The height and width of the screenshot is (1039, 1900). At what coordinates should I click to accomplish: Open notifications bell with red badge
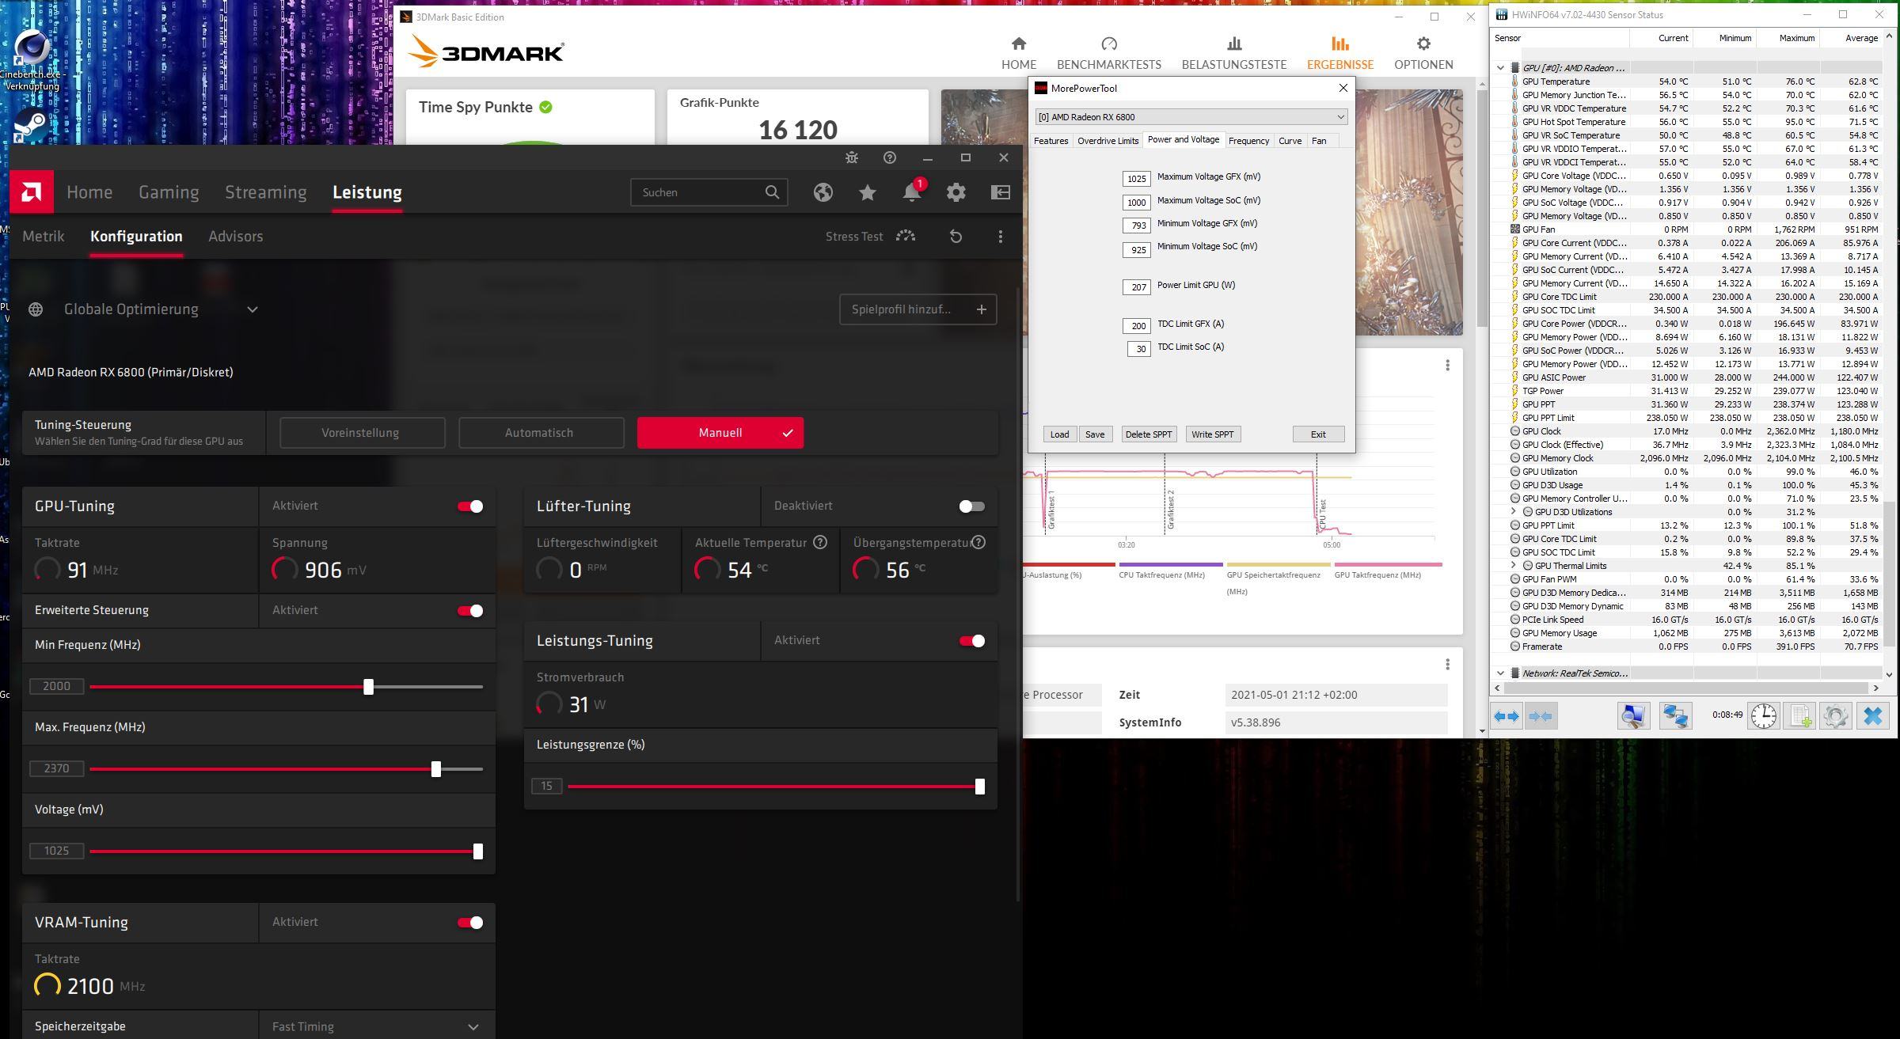coord(912,191)
